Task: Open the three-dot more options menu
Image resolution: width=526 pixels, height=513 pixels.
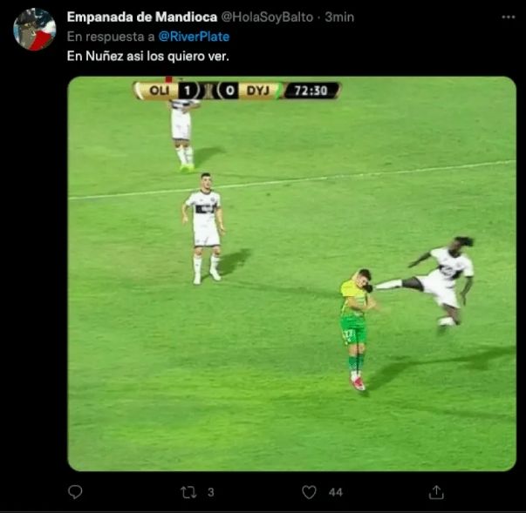Action: tap(509, 17)
